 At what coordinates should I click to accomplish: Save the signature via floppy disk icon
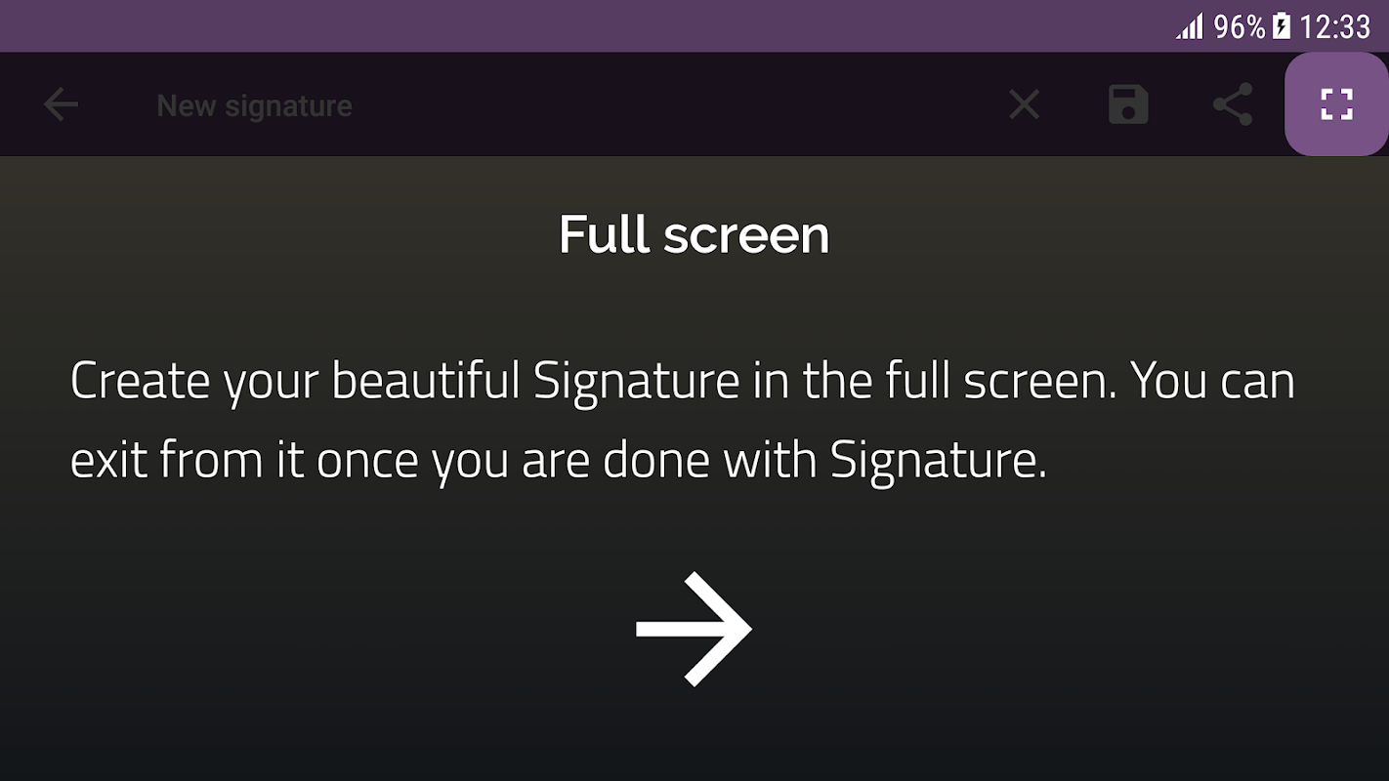(x=1128, y=104)
